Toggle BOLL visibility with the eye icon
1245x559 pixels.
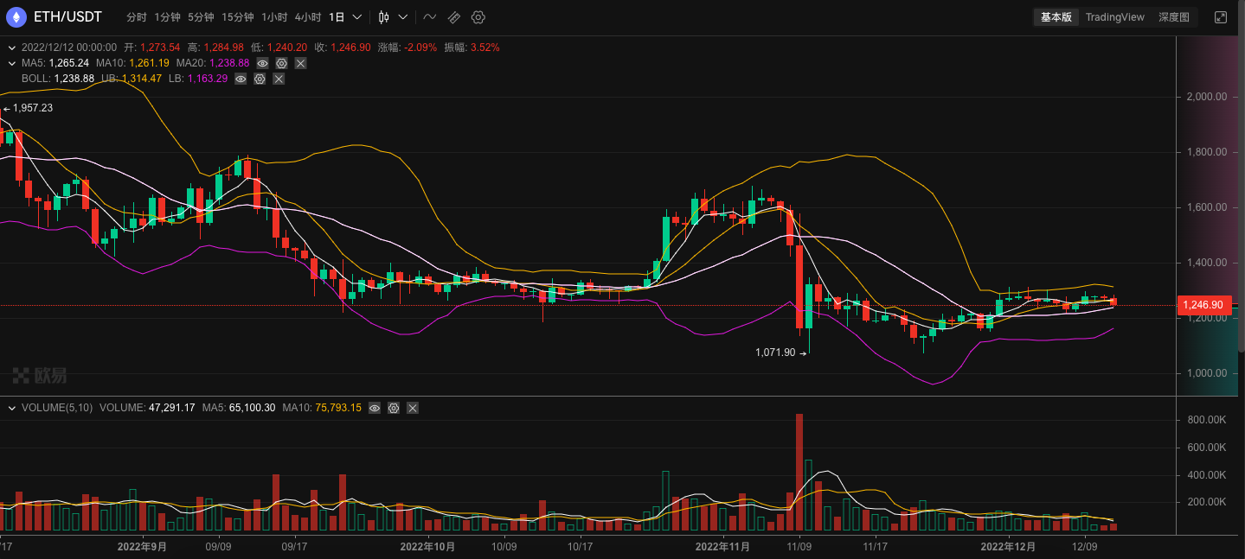click(x=241, y=79)
